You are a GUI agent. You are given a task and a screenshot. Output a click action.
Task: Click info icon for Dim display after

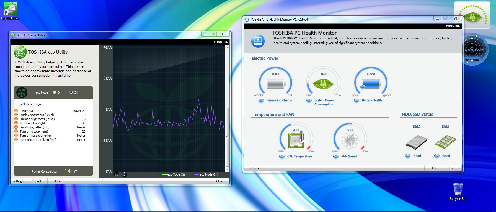click(x=16, y=127)
